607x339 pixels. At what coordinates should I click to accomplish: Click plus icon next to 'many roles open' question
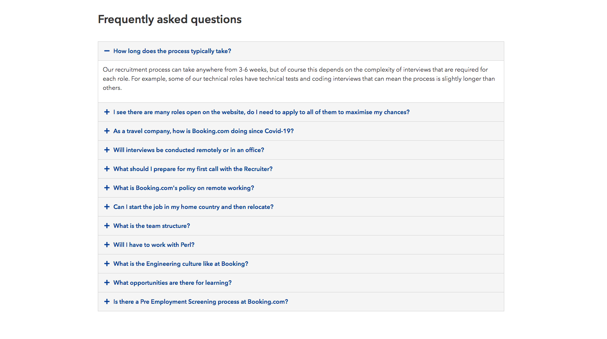(x=107, y=112)
